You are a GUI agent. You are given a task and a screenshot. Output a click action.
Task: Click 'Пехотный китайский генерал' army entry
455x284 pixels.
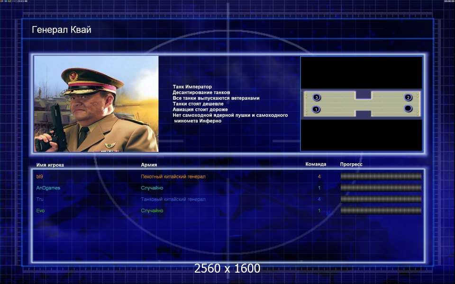[173, 177]
